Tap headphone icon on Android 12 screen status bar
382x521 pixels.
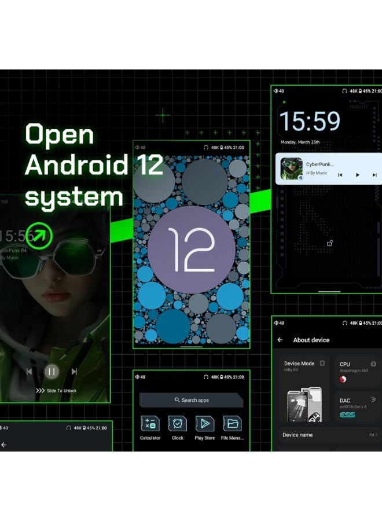(x=206, y=147)
